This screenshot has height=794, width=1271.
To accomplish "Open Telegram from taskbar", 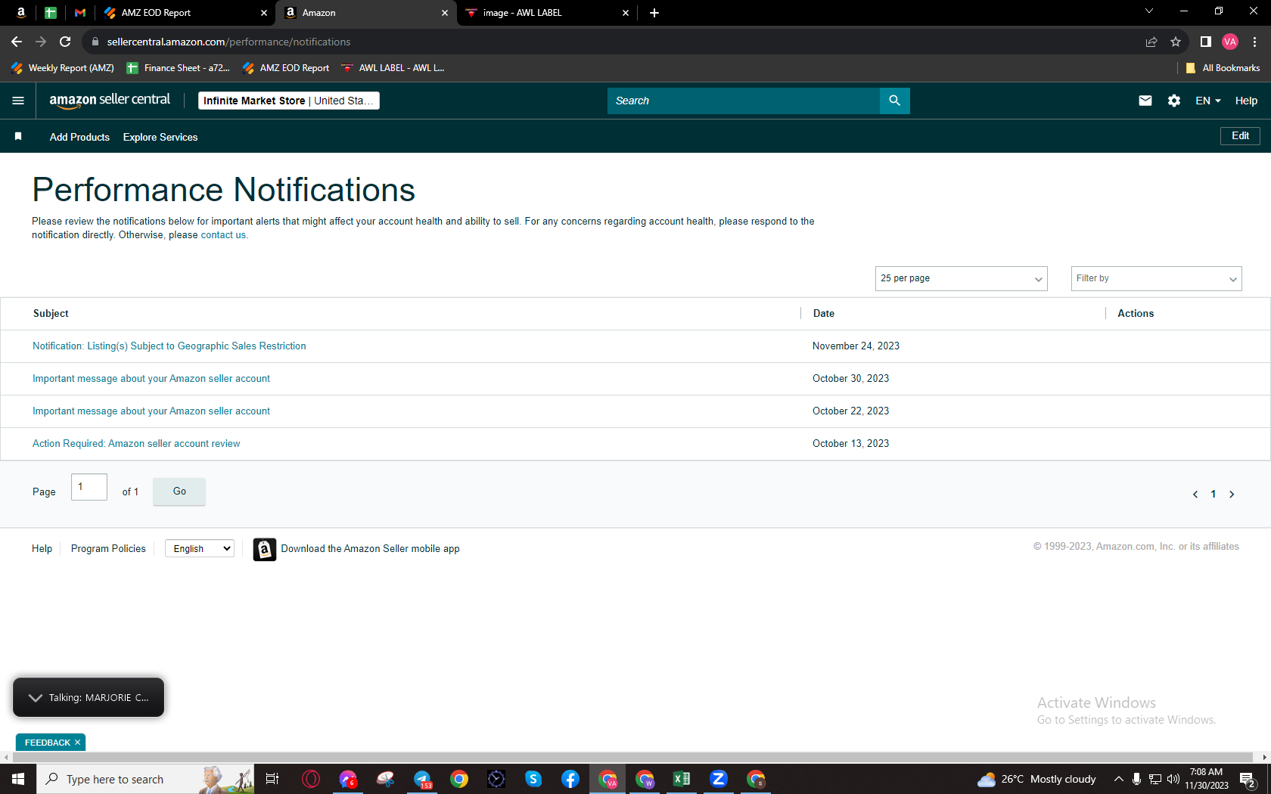I will coord(422,779).
